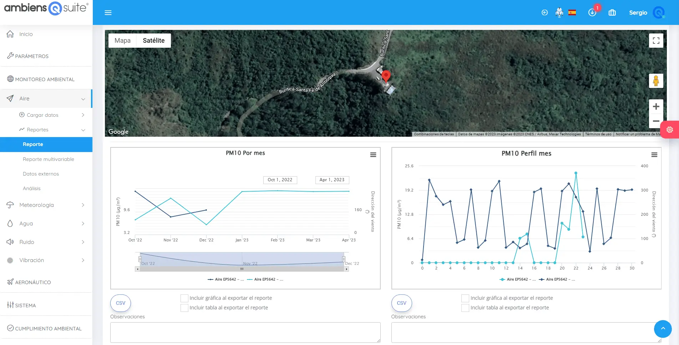Viewport: 679px width, 345px height.
Task: Open PM10 Perfil mes chart context menu
Action: [x=654, y=155]
